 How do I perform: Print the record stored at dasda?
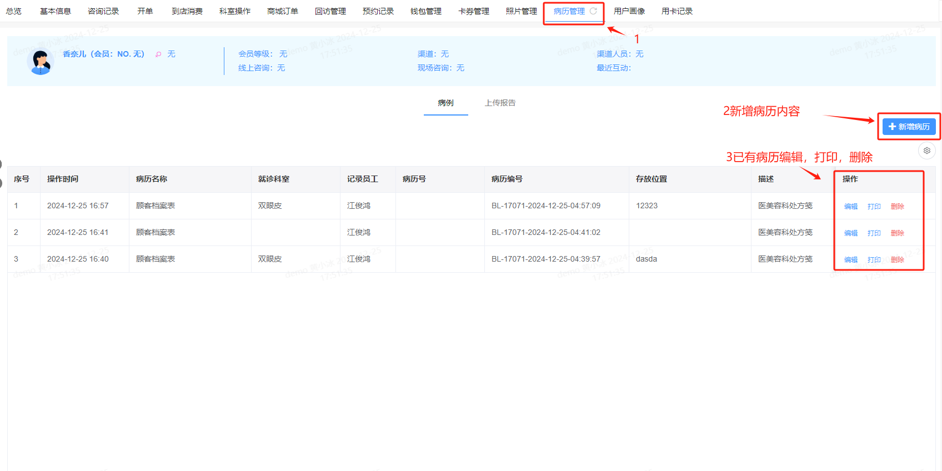pyautogui.click(x=874, y=259)
